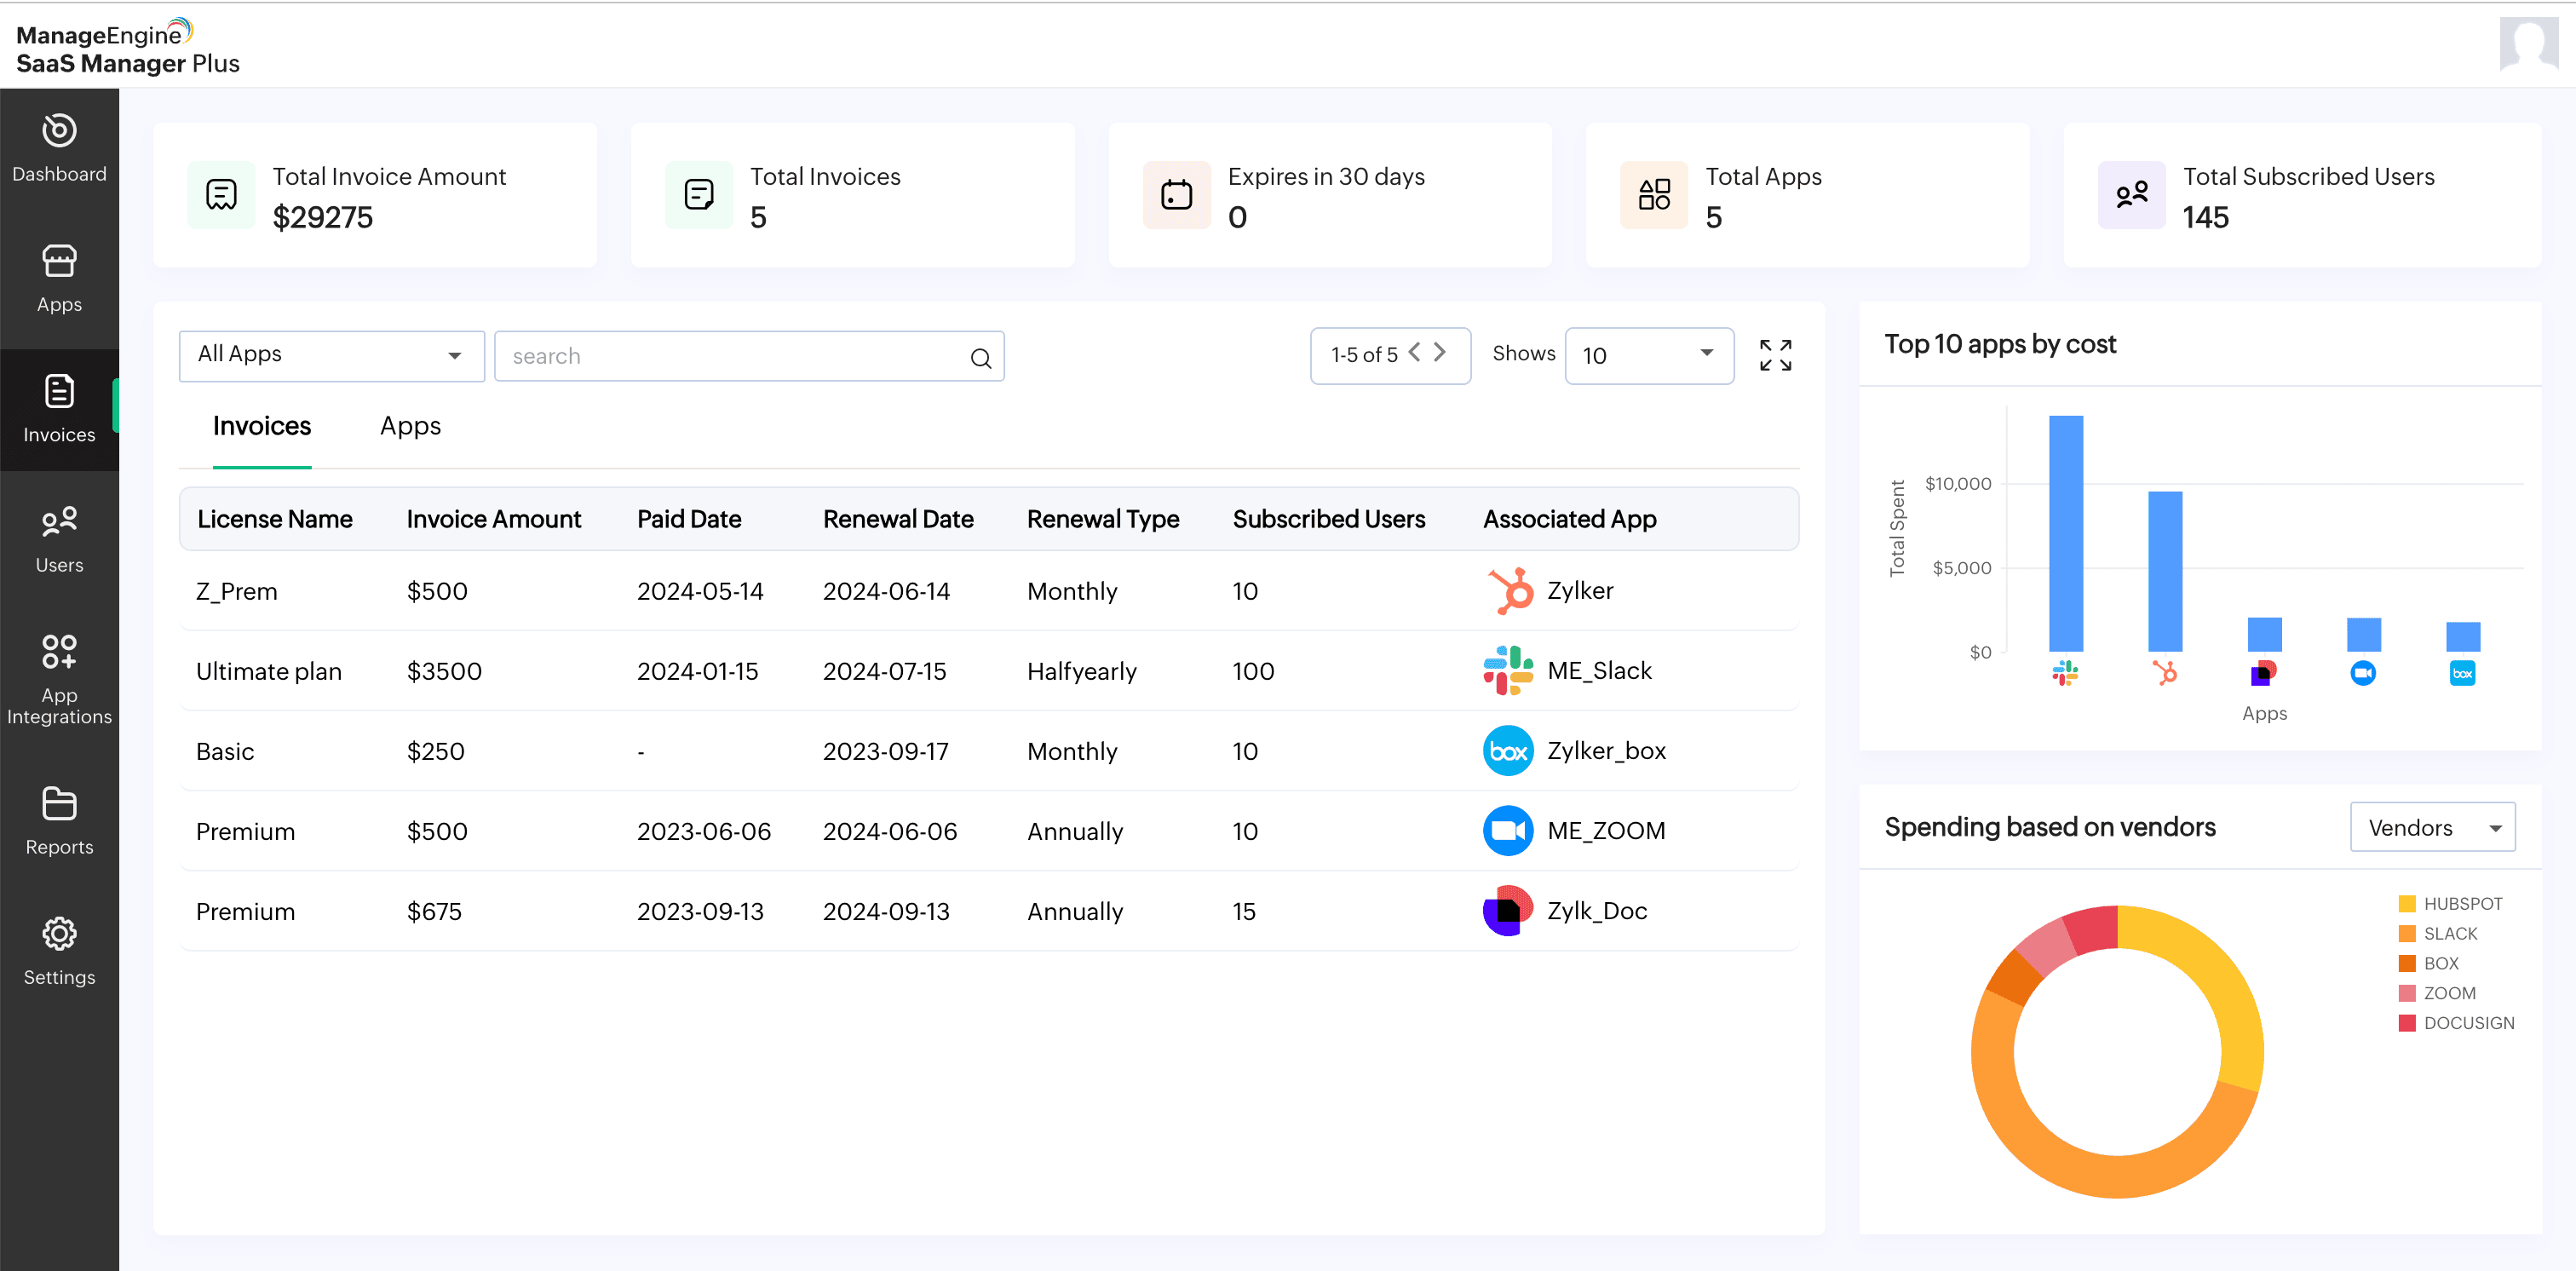This screenshot has height=1271, width=2576.
Task: Switch to the Apps tab
Action: tap(409, 426)
